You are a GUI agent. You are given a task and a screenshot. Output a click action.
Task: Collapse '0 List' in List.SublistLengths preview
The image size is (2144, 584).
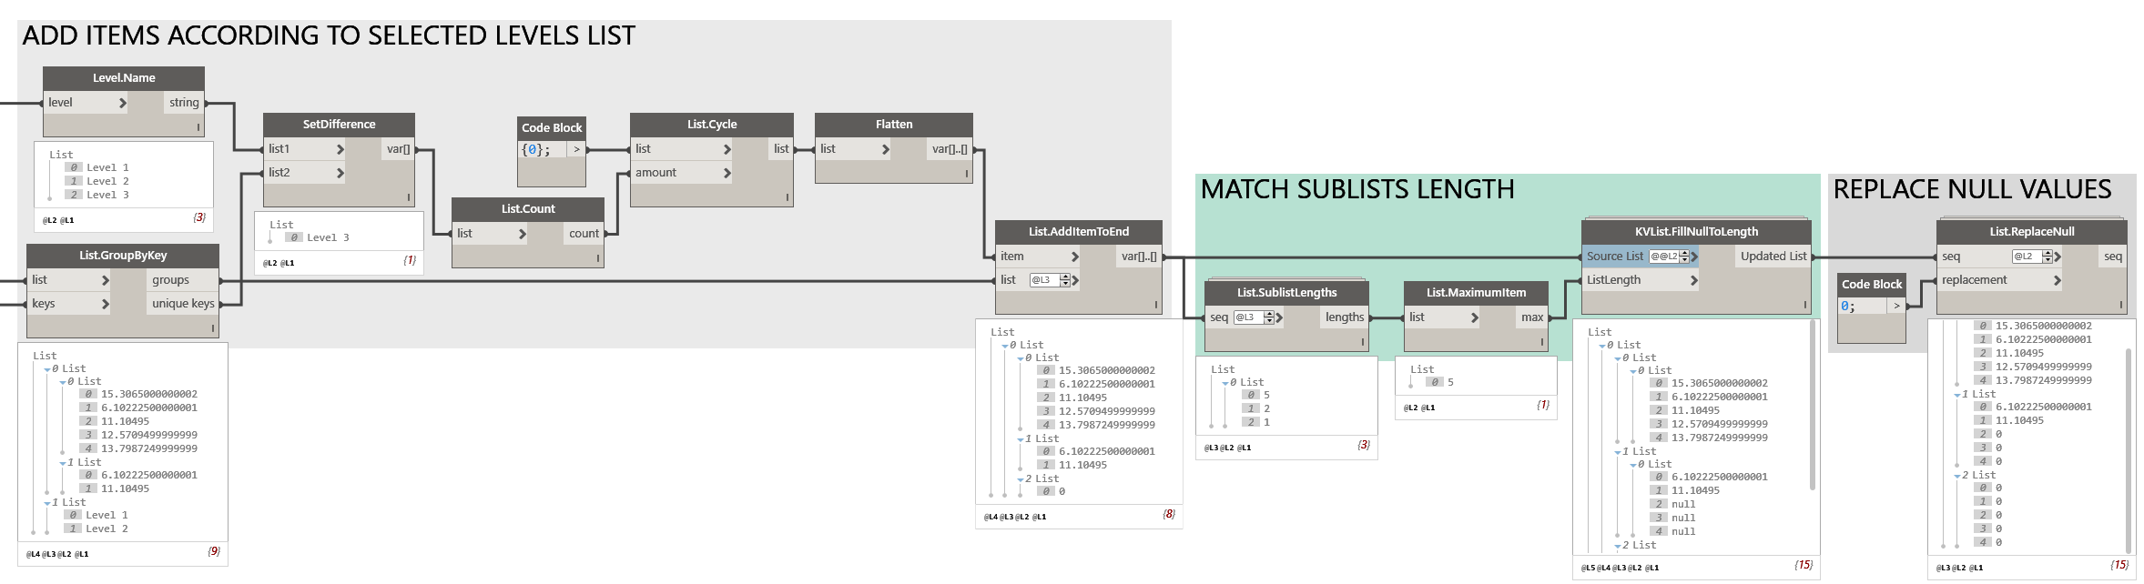(1224, 382)
